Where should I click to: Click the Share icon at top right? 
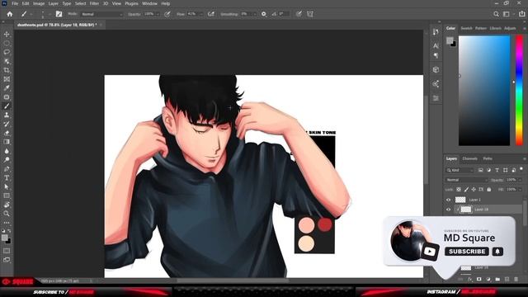point(522,14)
